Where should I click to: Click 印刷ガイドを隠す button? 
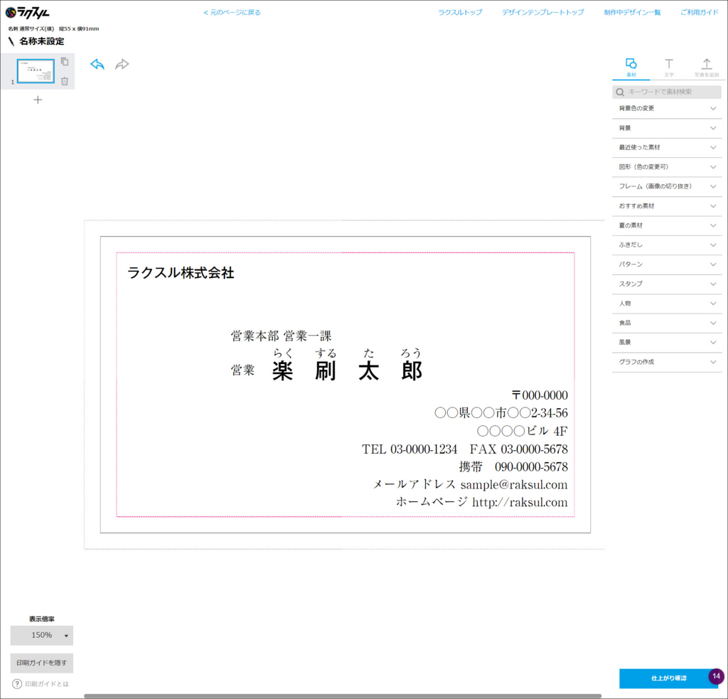tap(42, 663)
